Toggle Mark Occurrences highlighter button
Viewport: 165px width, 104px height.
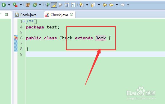point(54,5)
